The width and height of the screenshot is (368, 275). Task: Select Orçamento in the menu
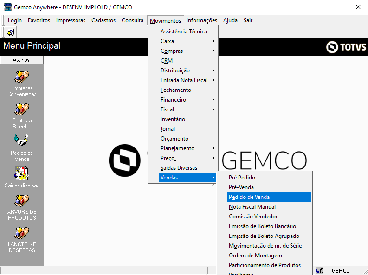click(183, 139)
